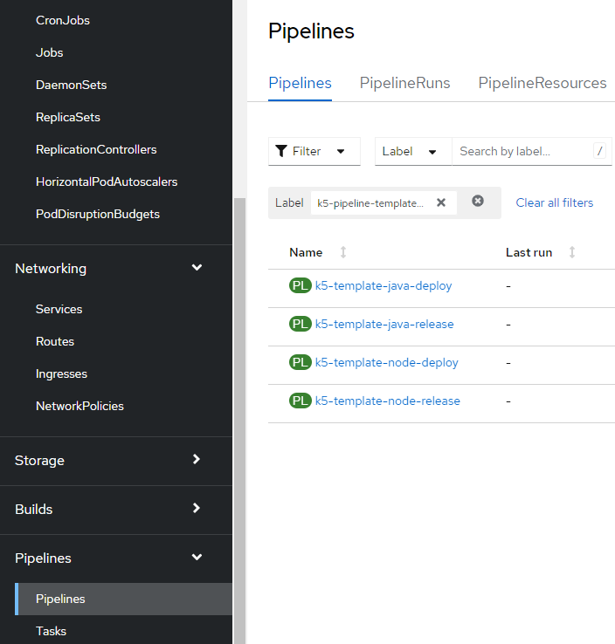Open HorizontalPodAutoscalers in the sidebar
This screenshot has width=615, height=644.
pyautogui.click(x=107, y=182)
